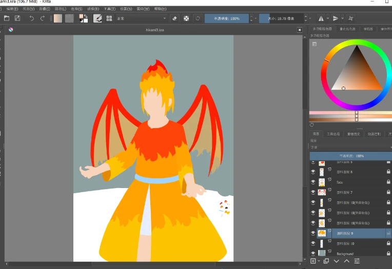392x269 pixels.
Task: Adjust the pink color shade slider
Action: [x=350, y=113]
